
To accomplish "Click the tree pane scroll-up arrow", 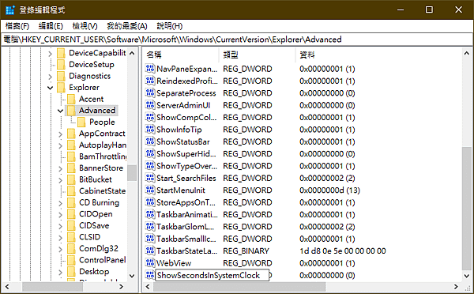I will click(x=132, y=53).
